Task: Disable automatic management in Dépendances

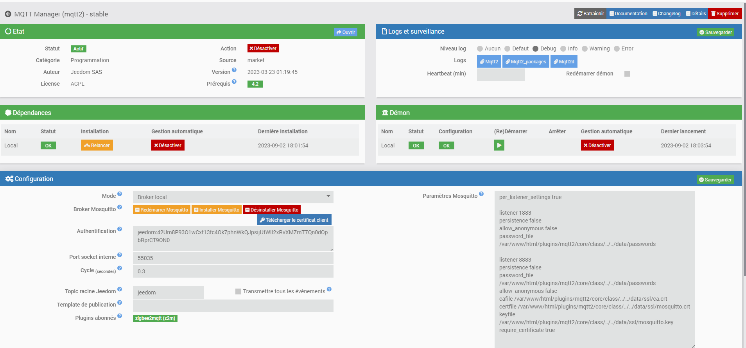Action: 168,145
